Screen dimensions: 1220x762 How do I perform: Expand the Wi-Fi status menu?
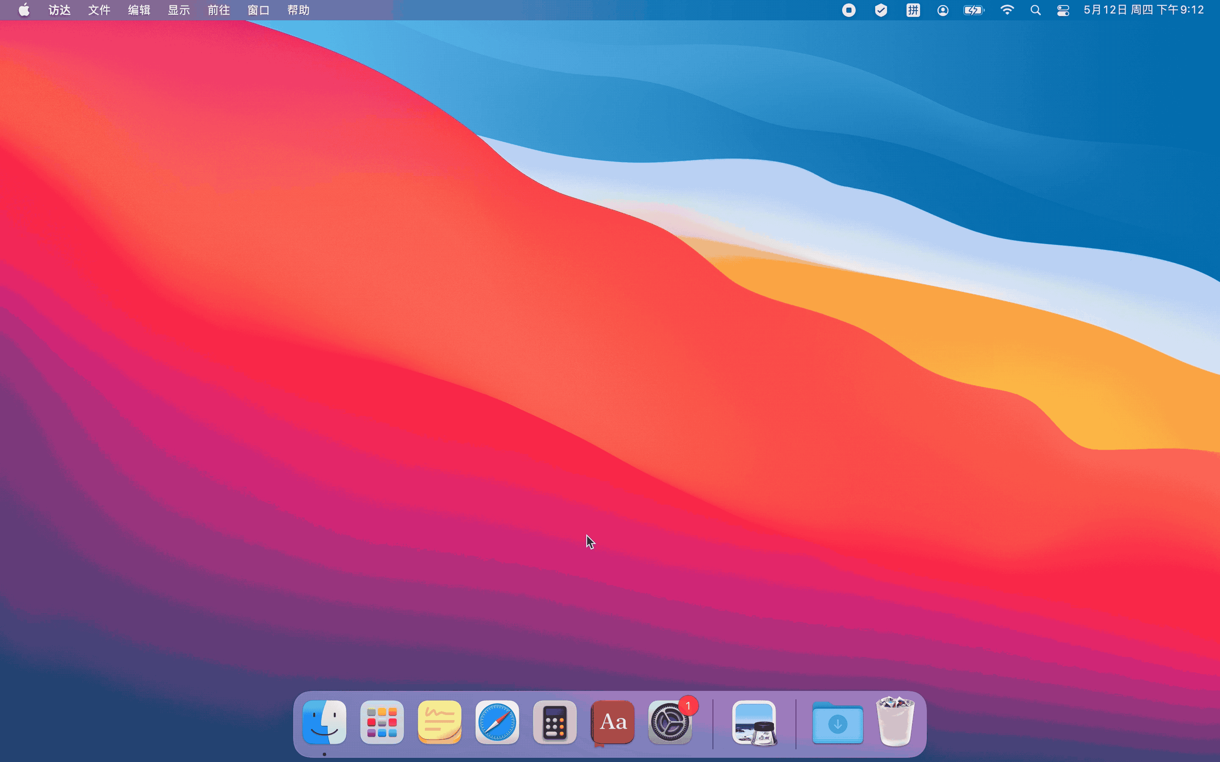[1007, 10]
